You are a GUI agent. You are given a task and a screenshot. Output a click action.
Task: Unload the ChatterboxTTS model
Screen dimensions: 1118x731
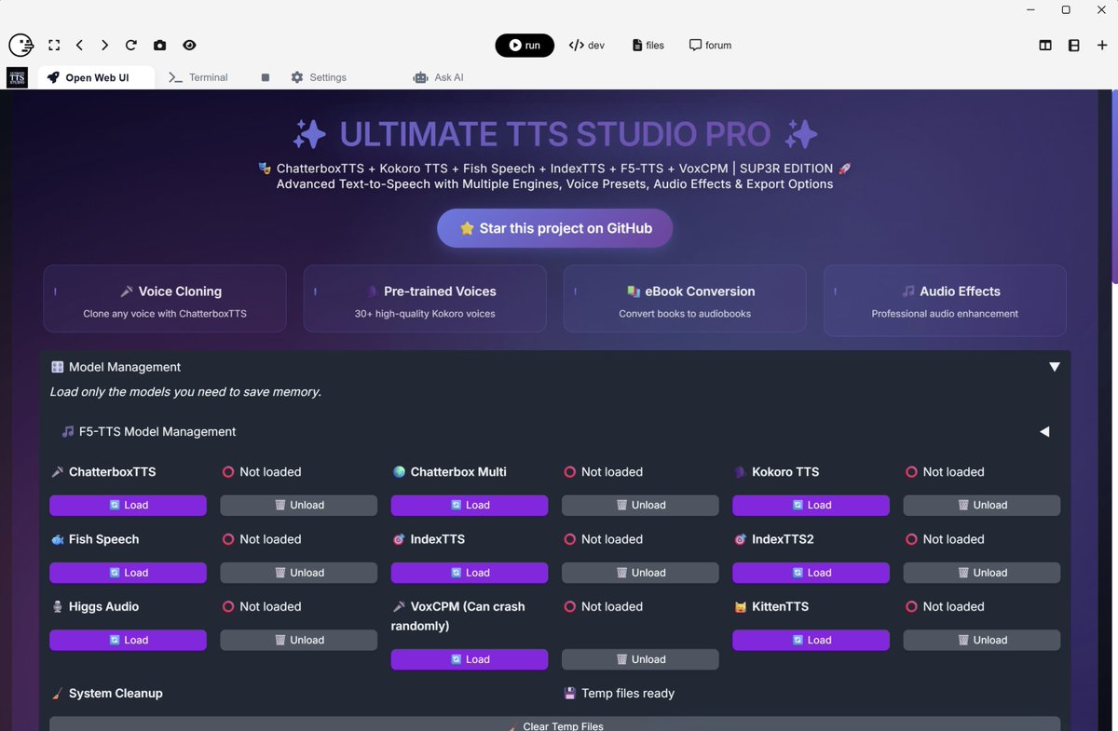click(x=299, y=505)
